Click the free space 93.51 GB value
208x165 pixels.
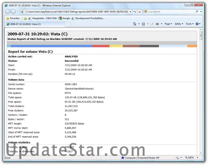point(84,102)
